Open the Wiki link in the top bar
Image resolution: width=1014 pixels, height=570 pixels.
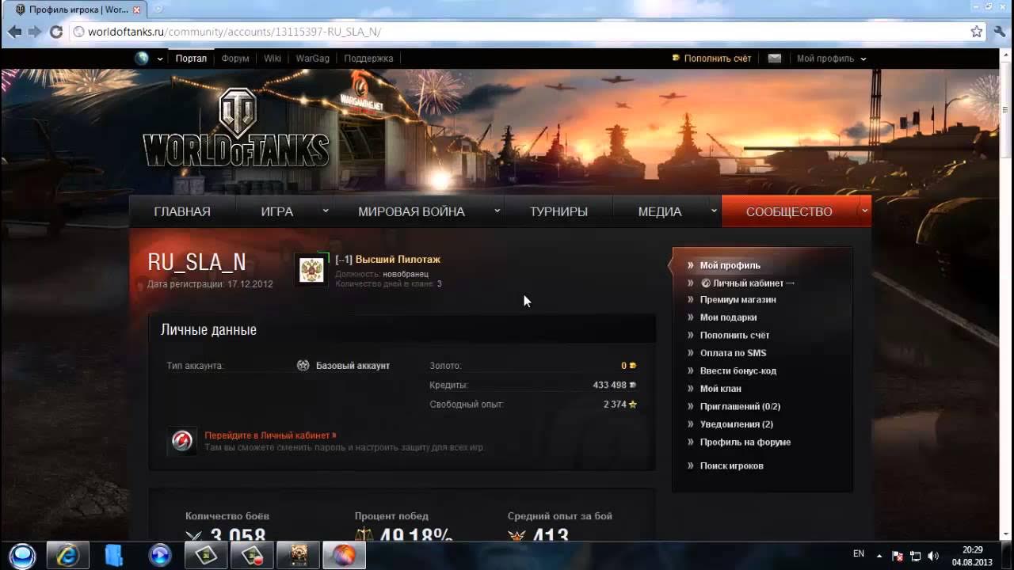pos(273,59)
